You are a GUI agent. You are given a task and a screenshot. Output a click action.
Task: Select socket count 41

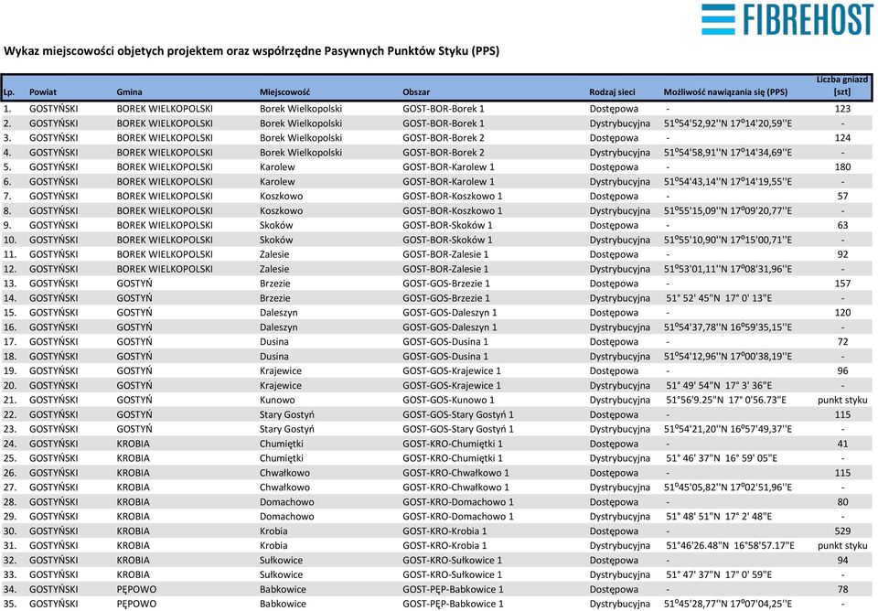[x=842, y=444]
